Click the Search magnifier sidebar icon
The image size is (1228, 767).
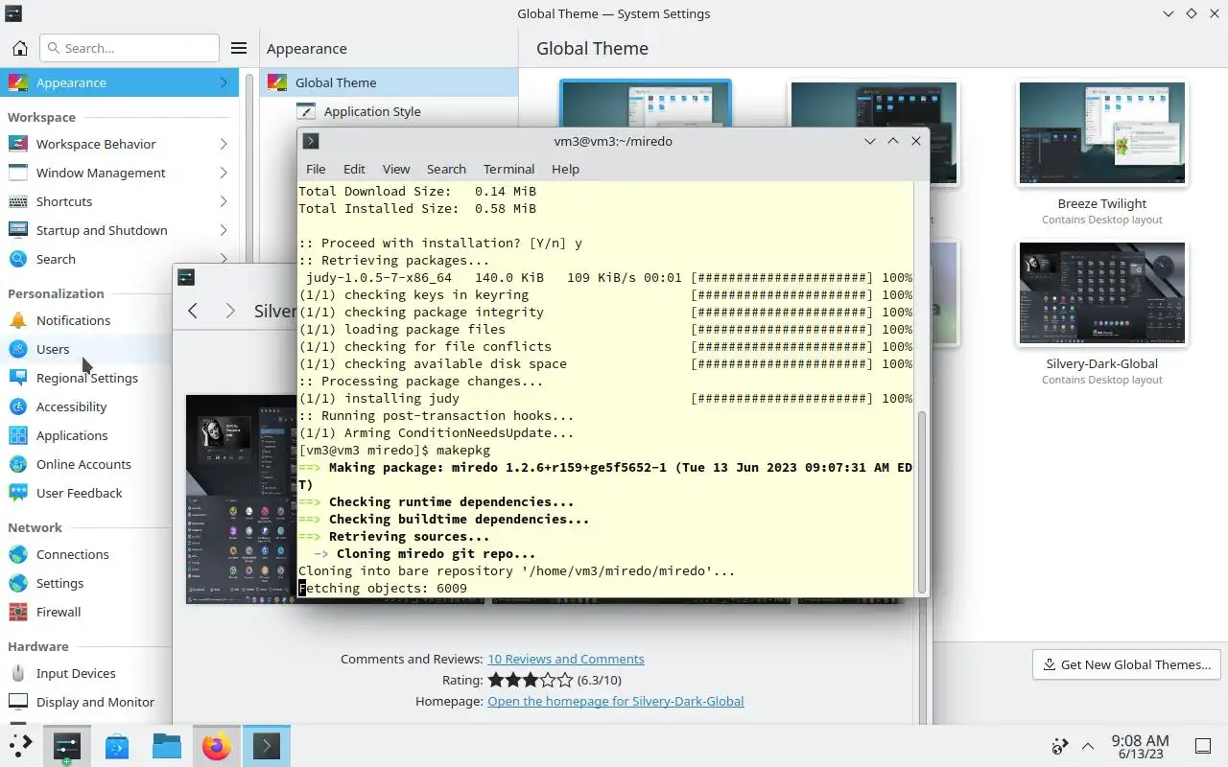pyautogui.click(x=18, y=259)
